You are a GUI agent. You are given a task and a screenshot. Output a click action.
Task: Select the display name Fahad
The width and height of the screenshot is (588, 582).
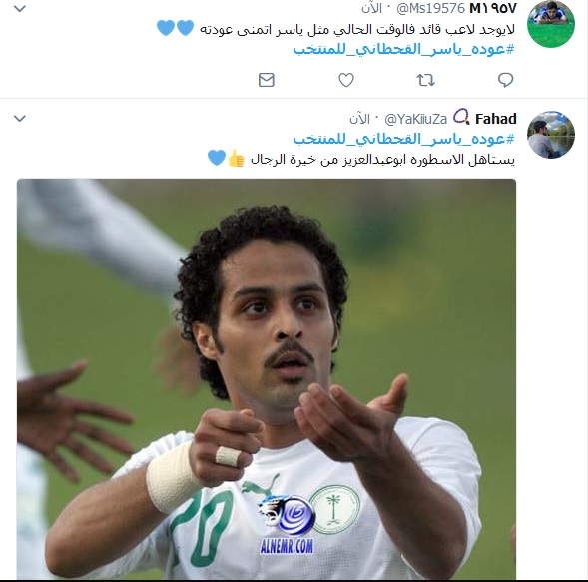pyautogui.click(x=496, y=119)
